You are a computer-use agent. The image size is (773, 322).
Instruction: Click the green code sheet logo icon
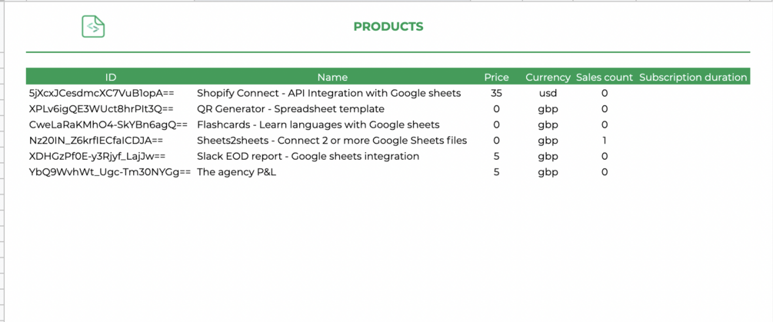(x=93, y=27)
